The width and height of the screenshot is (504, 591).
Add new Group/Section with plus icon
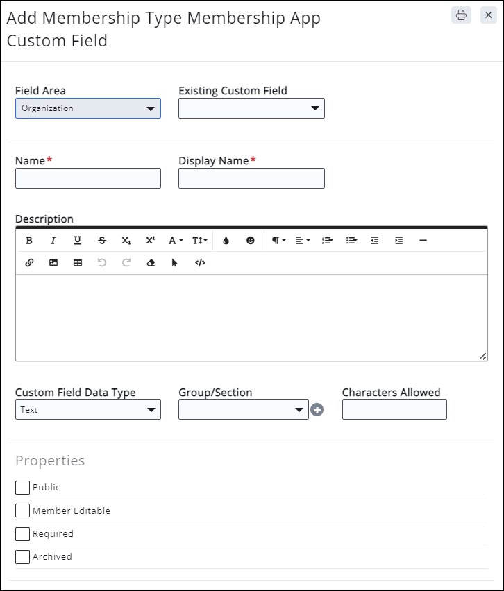click(x=317, y=410)
